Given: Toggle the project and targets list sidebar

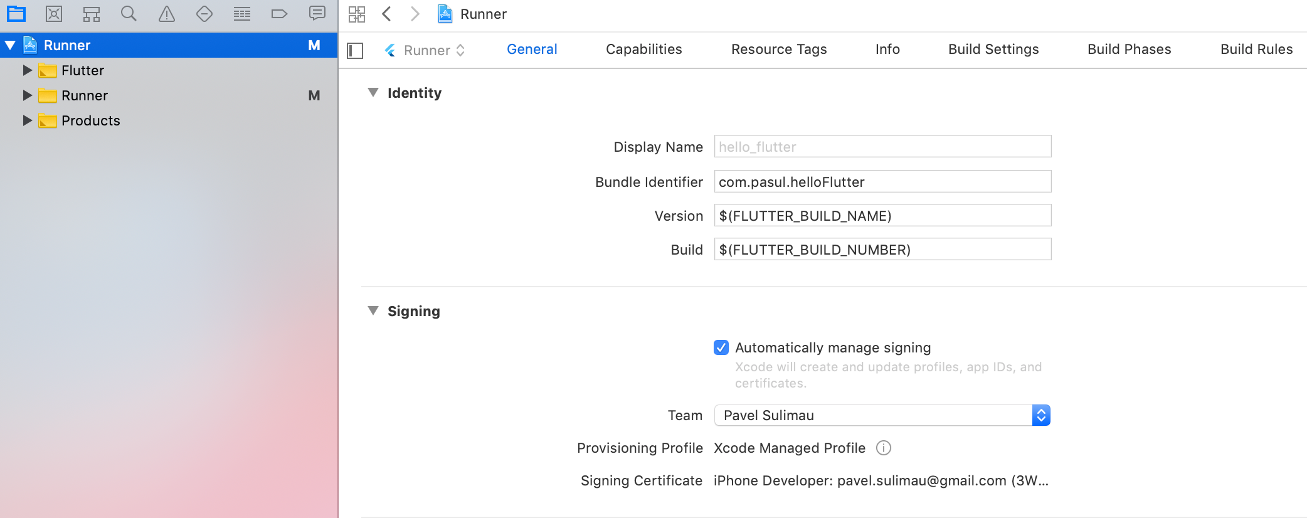Looking at the screenshot, I should (x=355, y=50).
